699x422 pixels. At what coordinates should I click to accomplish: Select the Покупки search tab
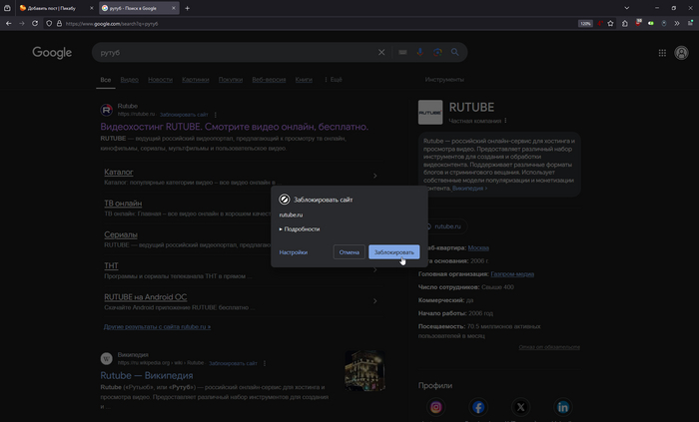click(x=231, y=80)
